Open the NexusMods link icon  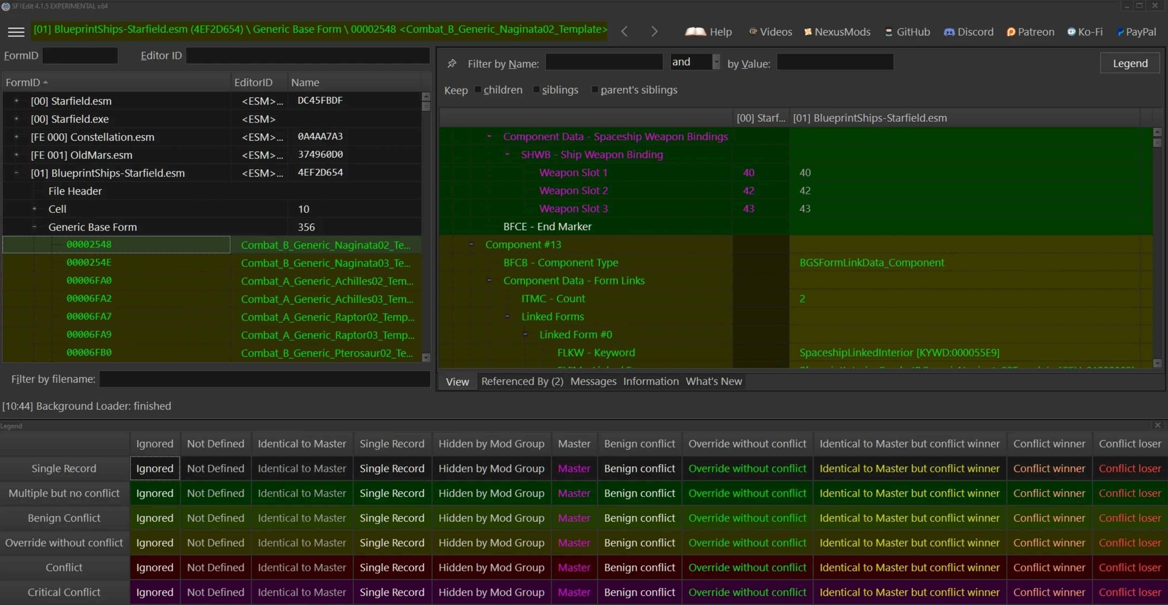coord(807,32)
